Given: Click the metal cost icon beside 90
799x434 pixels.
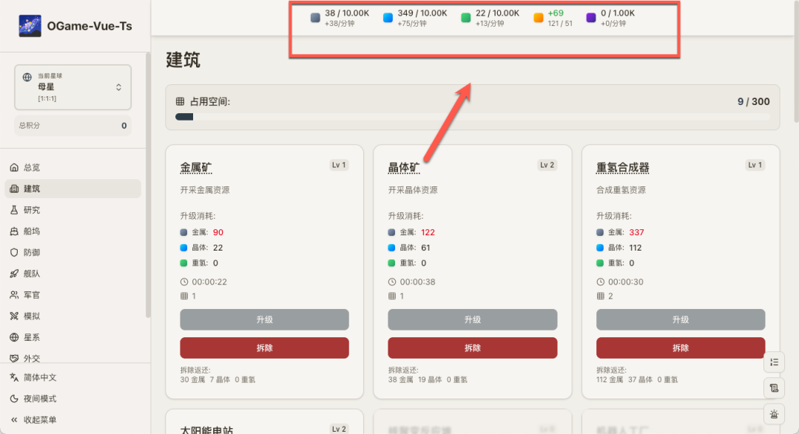Looking at the screenshot, I should click(183, 232).
